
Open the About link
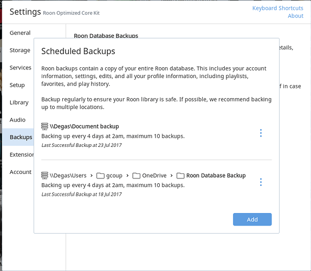[295, 16]
